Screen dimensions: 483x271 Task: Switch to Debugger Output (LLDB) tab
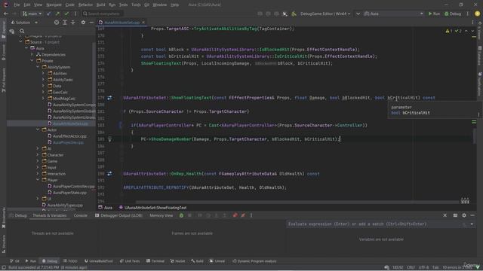(x=119, y=215)
